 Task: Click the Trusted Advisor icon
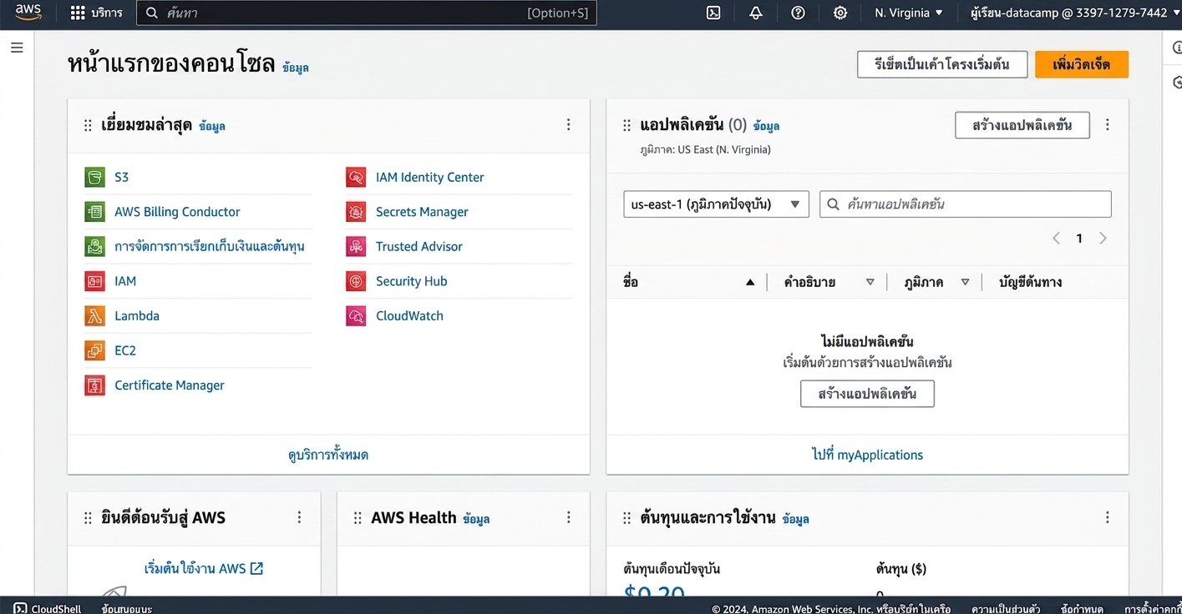356,247
